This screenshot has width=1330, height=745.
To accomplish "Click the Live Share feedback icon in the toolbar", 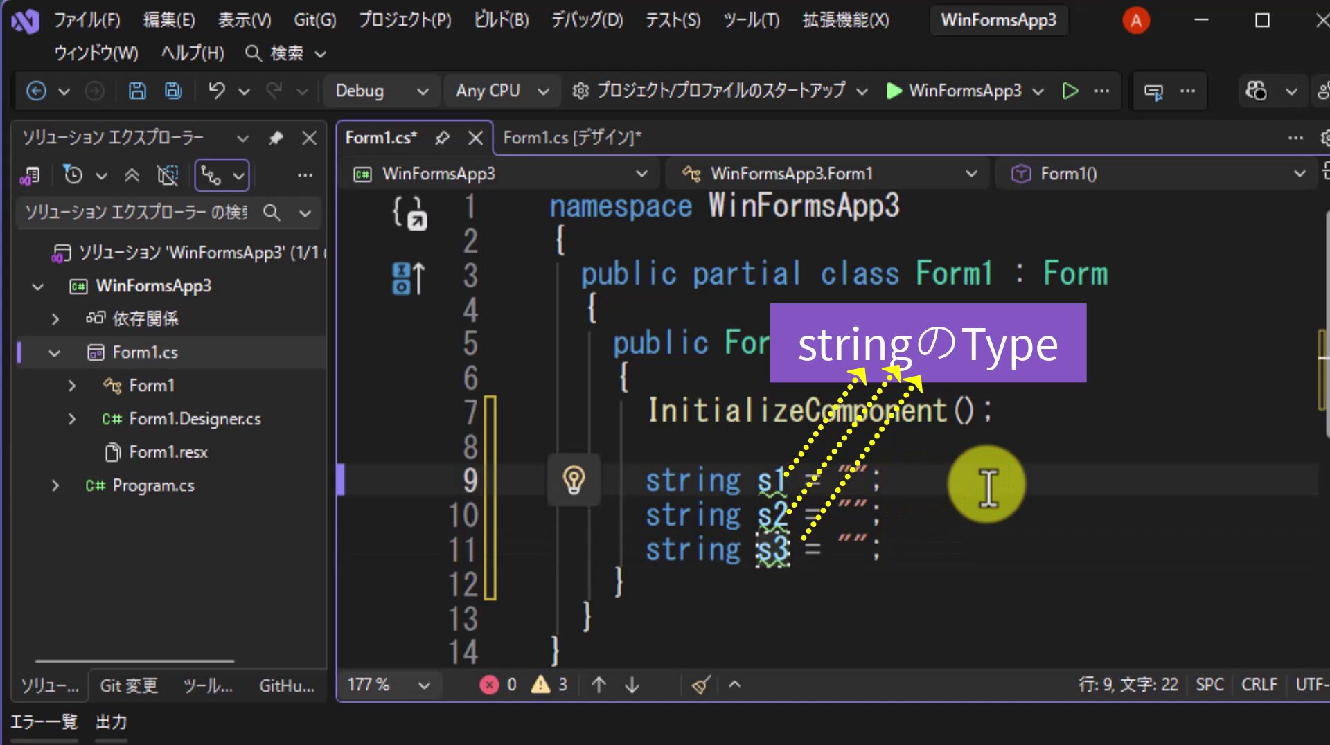I will point(1153,91).
